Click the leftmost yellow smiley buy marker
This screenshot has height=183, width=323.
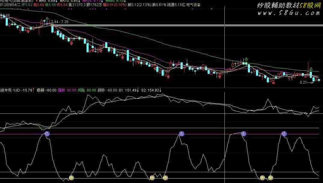coord(71,178)
